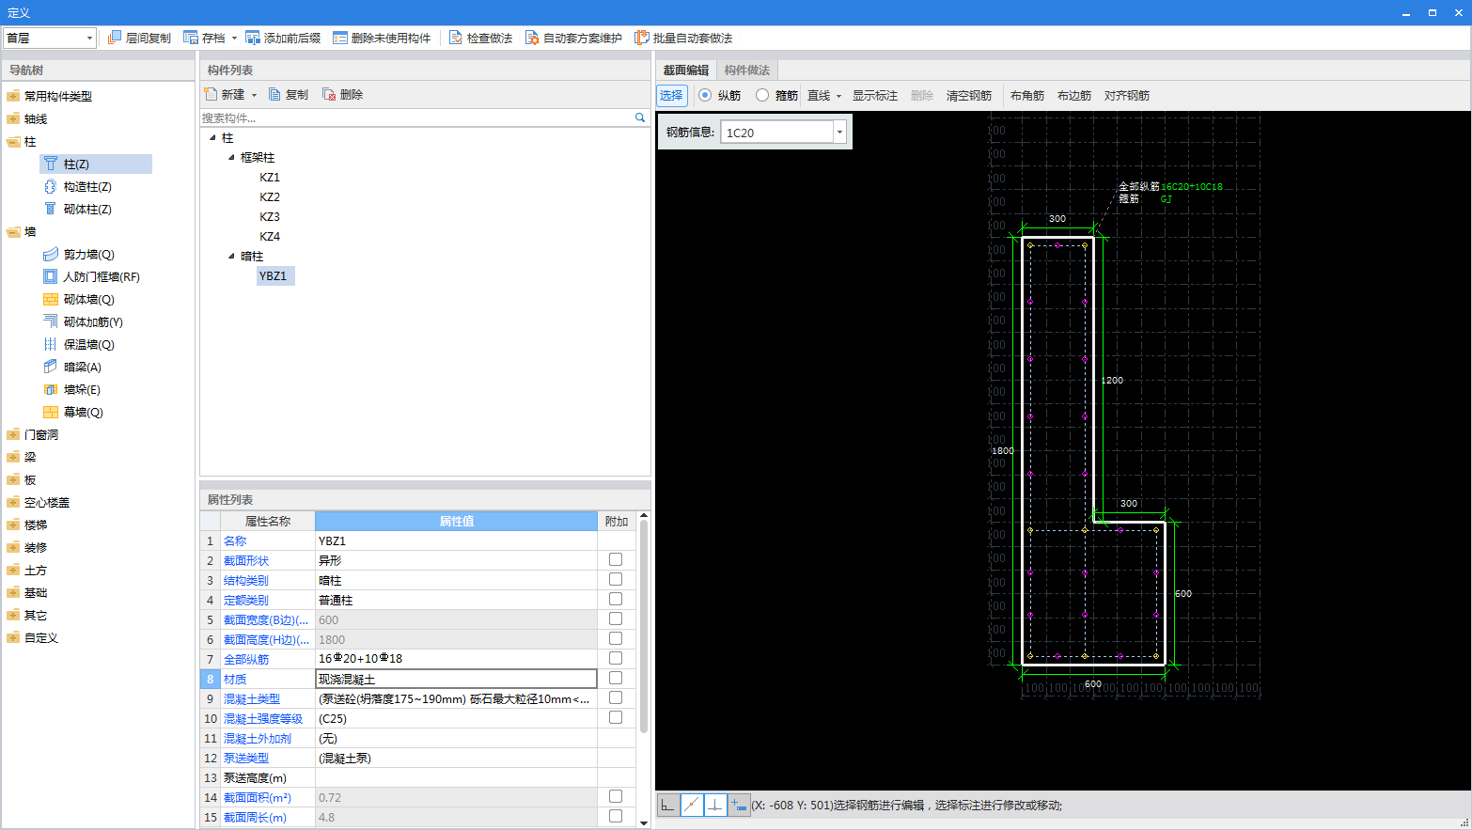The height and width of the screenshot is (830, 1472).
Task: Click the 显示标注 button
Action: 875,96
